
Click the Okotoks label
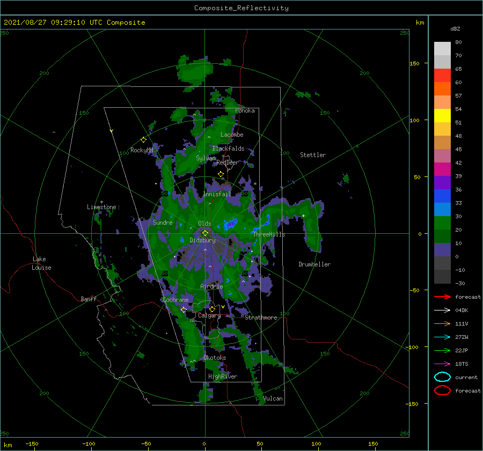(215, 358)
